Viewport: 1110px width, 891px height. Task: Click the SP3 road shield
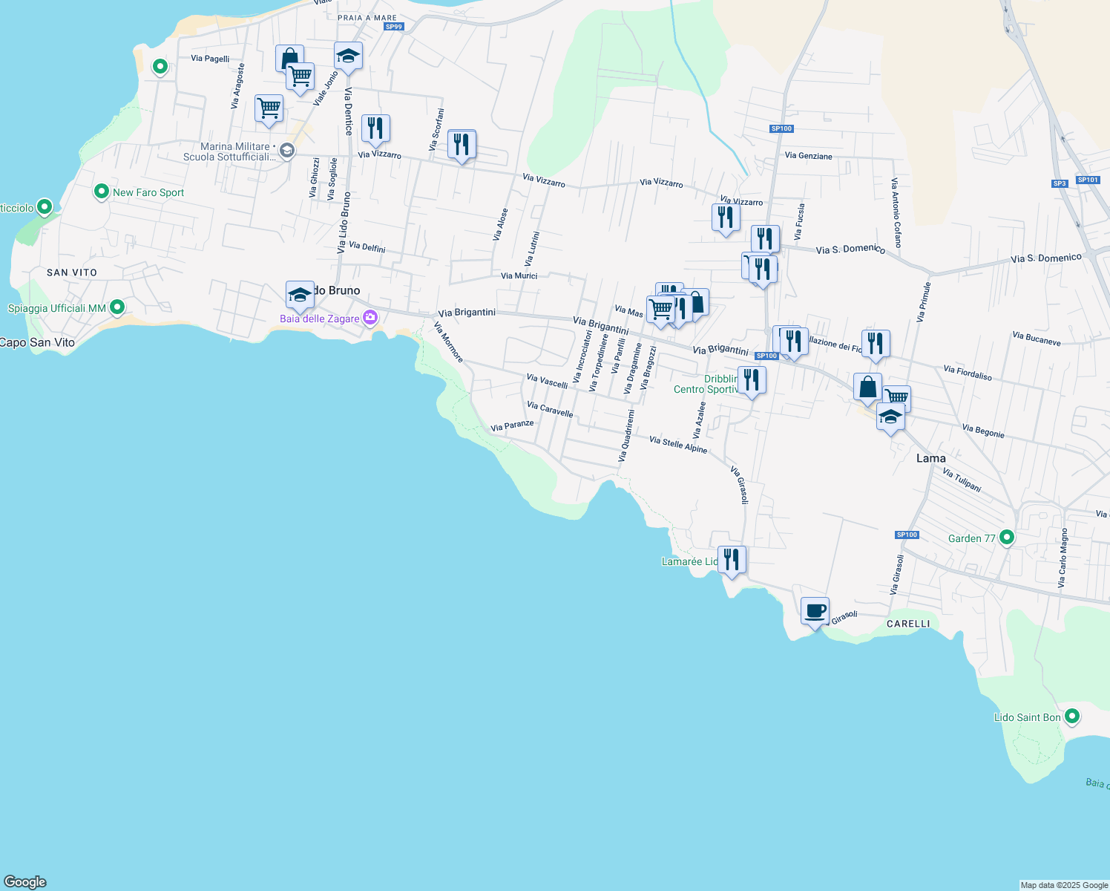(1060, 183)
